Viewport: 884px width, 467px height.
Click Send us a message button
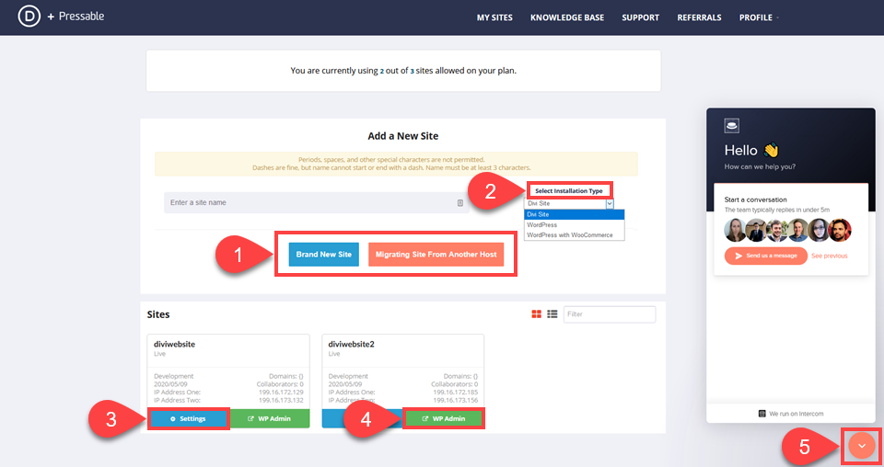tap(765, 256)
